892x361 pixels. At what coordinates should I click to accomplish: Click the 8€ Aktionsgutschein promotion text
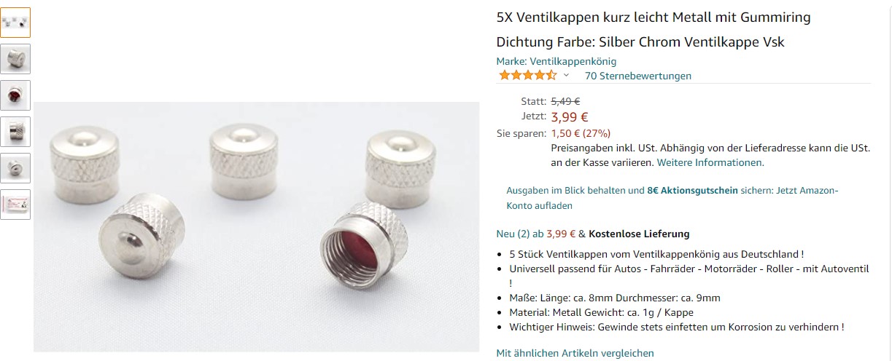(x=692, y=190)
